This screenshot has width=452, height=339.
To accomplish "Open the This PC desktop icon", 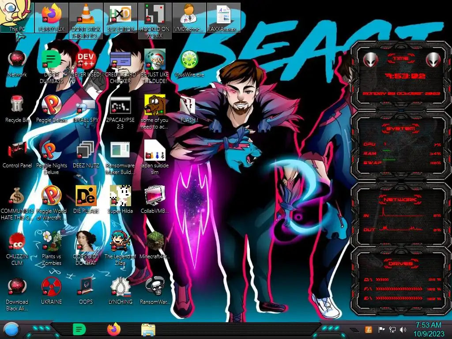I will coord(17,18).
